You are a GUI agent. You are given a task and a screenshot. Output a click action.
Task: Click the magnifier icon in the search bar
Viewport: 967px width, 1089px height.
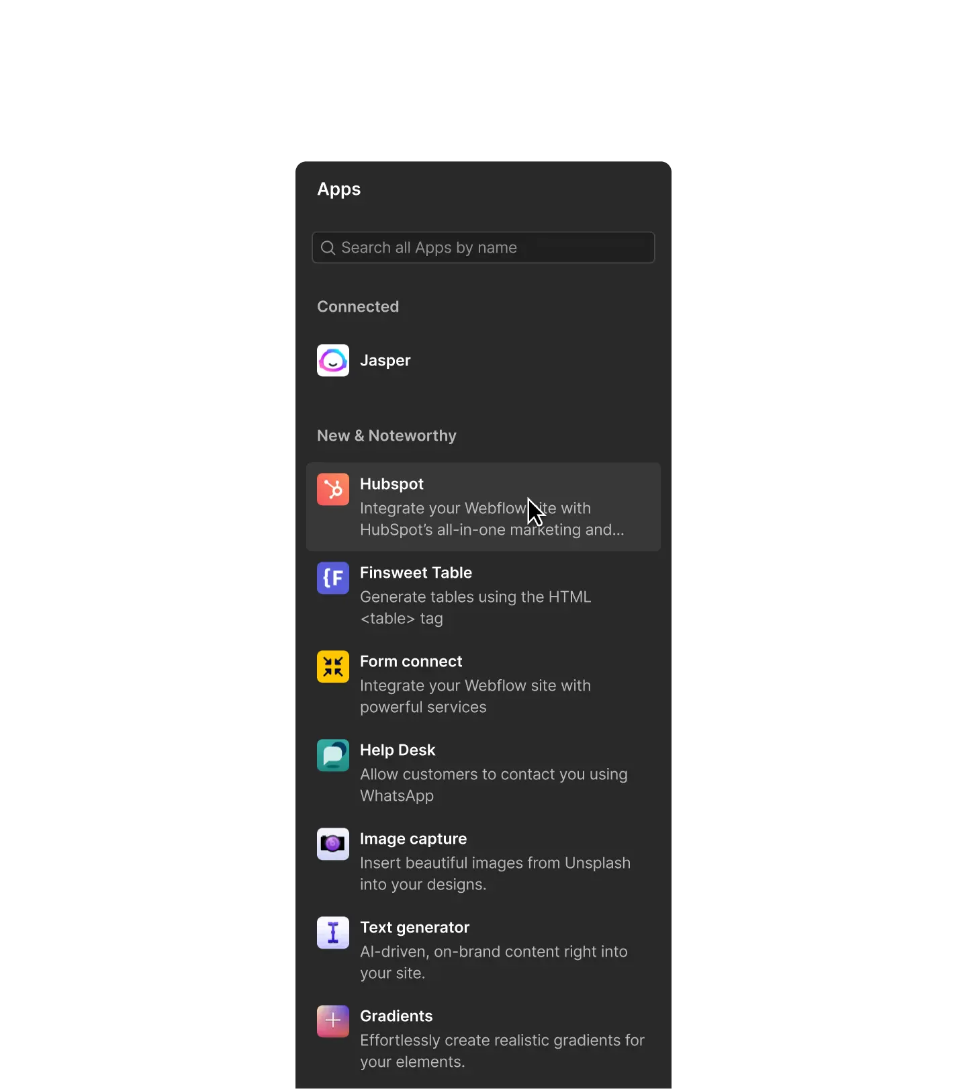pos(328,248)
